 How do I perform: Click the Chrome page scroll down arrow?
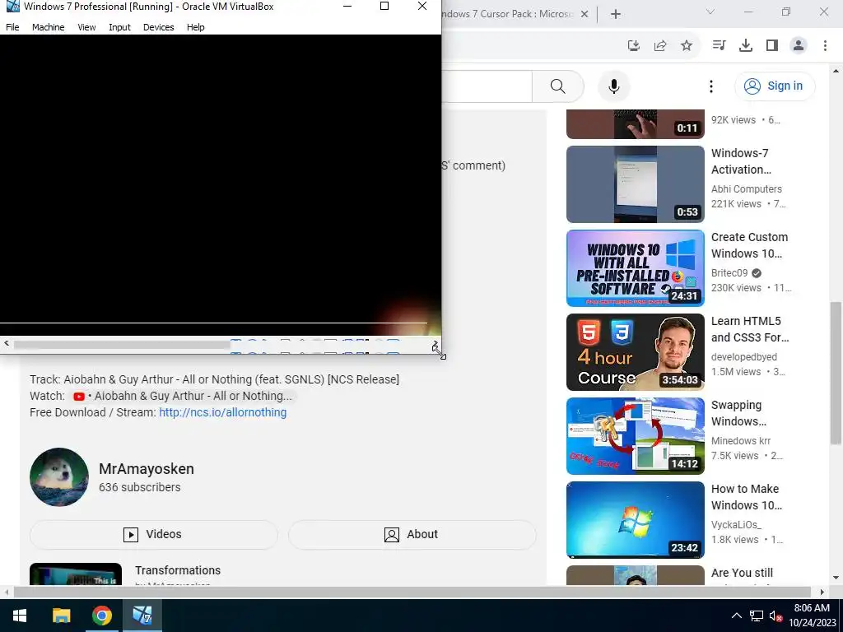[x=836, y=578]
